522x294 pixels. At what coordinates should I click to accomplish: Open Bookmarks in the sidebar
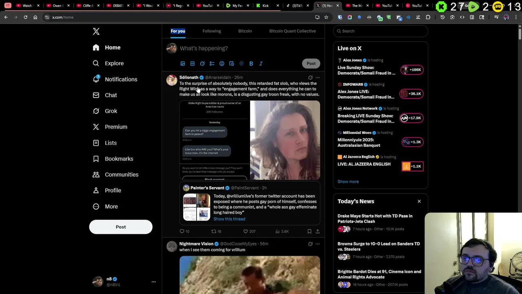tap(113, 159)
